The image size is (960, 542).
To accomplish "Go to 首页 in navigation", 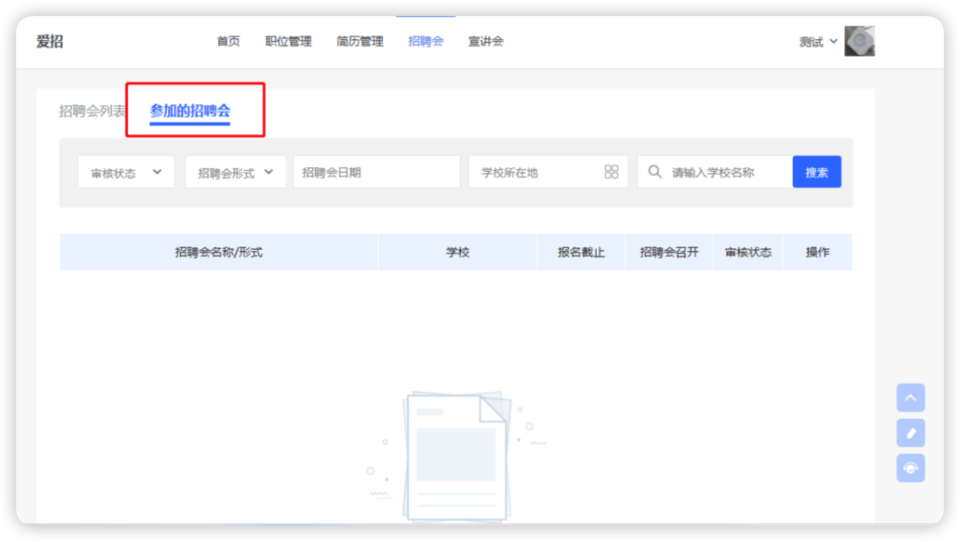I will [x=228, y=42].
